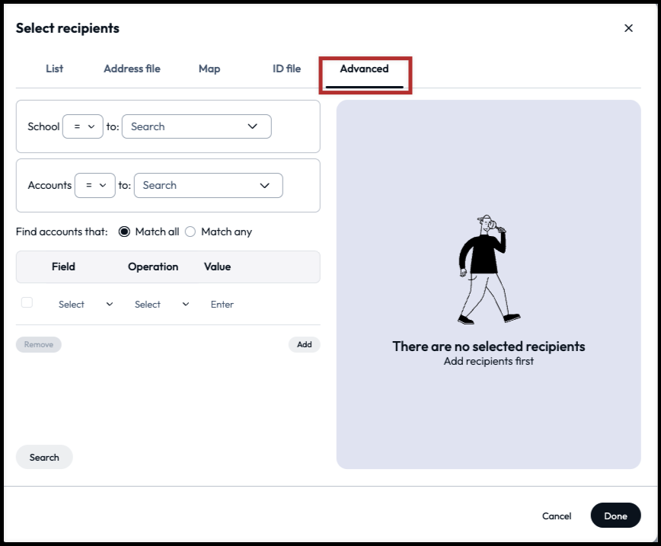The image size is (661, 546).
Task: Select the Advanced tab
Action: [x=364, y=69]
